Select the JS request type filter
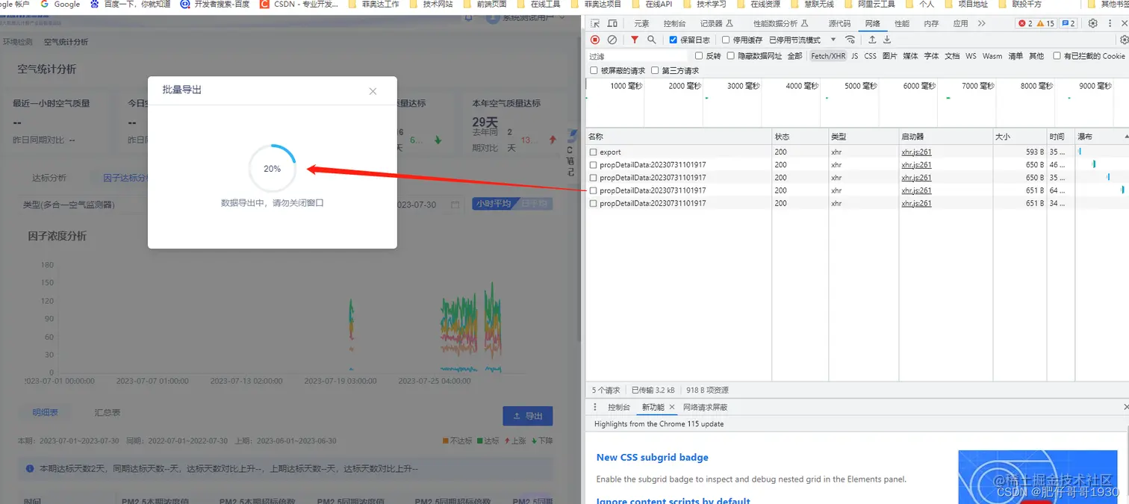The height and width of the screenshot is (504, 1129). 854,56
